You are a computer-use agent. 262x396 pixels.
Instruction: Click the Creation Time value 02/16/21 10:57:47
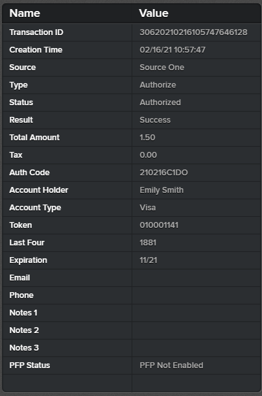(x=173, y=50)
